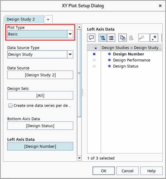This screenshot has height=179, width=166.
Task: Confirm with the OK button
Action: click(x=104, y=171)
